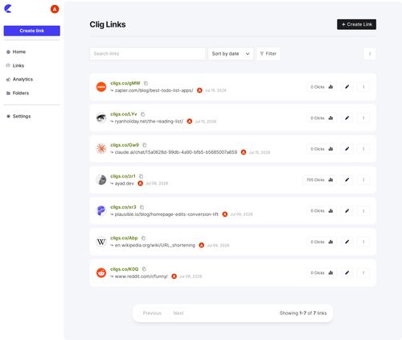The image size is (402, 340).
Task: Go to the Previous page of links
Action: 152,313
